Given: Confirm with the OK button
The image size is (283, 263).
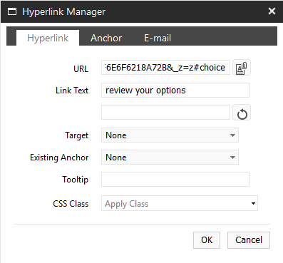Looking at the screenshot, I should 207,240.
